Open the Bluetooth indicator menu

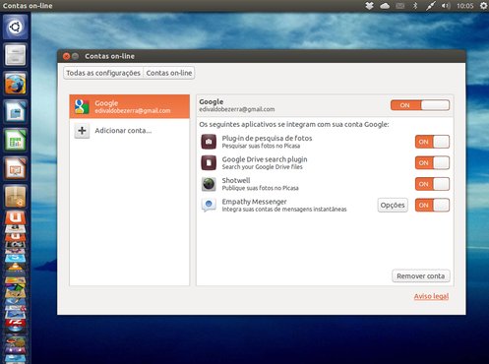click(415, 6)
